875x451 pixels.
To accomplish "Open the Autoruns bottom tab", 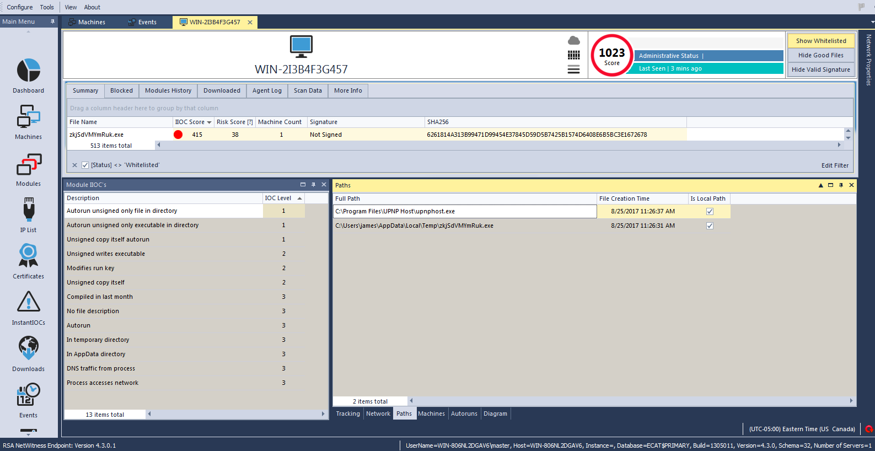I will click(x=464, y=414).
